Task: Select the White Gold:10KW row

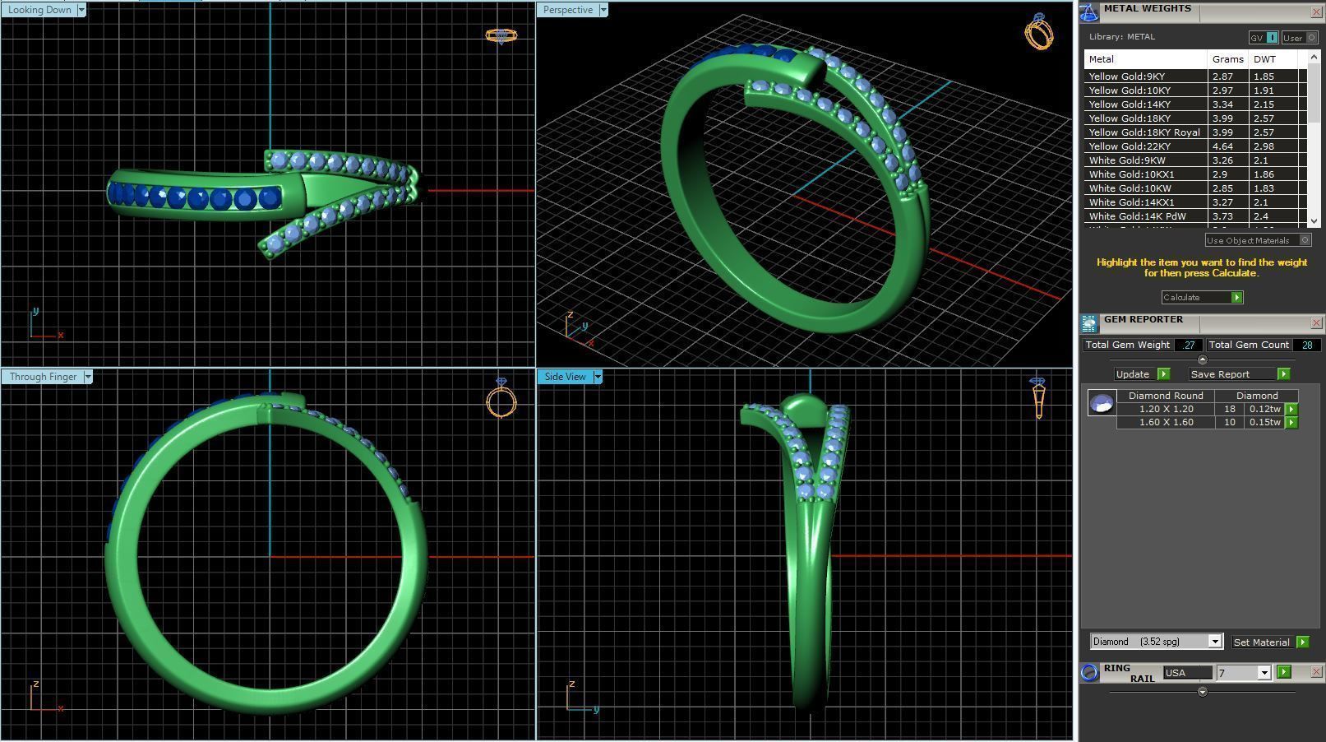Action: 1194,188
